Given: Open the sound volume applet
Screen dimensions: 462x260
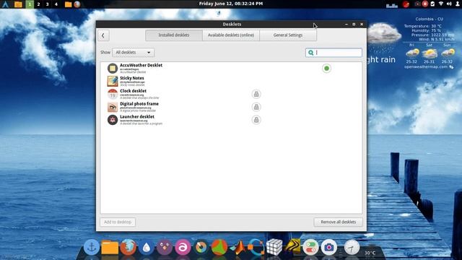Looking at the screenshot, I should tap(449, 4).
